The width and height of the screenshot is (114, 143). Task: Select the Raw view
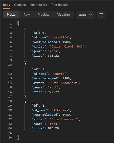[x=27, y=15]
